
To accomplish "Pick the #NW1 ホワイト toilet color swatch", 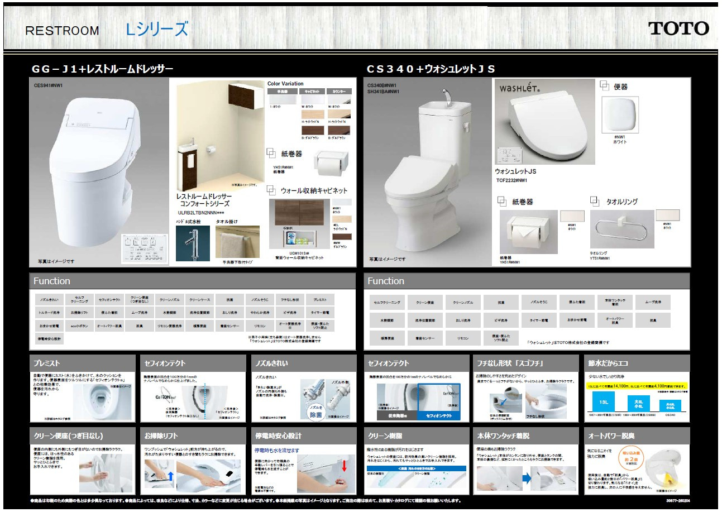I will [620, 115].
